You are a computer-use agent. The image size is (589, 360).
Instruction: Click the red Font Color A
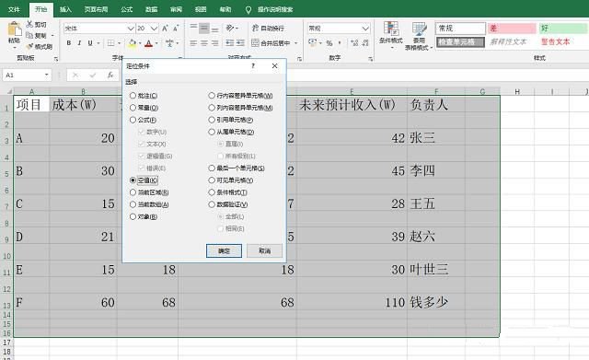point(148,43)
